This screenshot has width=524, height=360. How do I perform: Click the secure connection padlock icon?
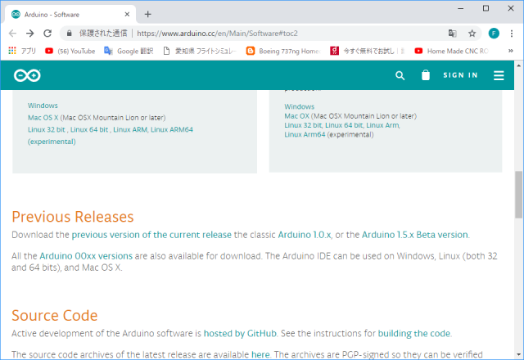click(x=69, y=34)
